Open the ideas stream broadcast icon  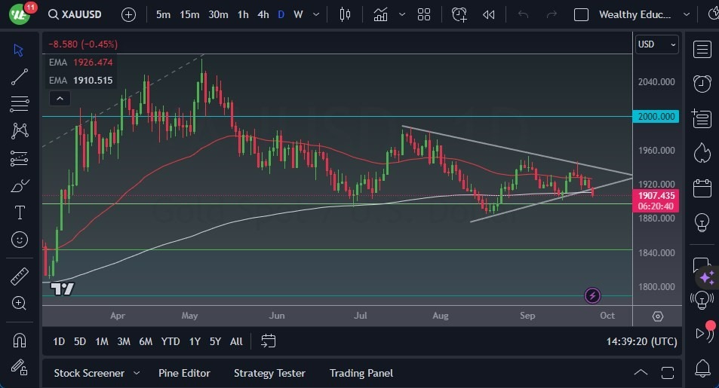click(x=702, y=301)
